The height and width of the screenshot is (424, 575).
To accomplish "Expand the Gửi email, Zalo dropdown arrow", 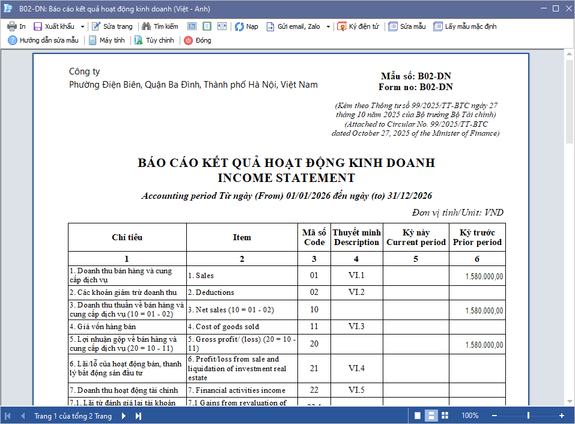I will 328,27.
